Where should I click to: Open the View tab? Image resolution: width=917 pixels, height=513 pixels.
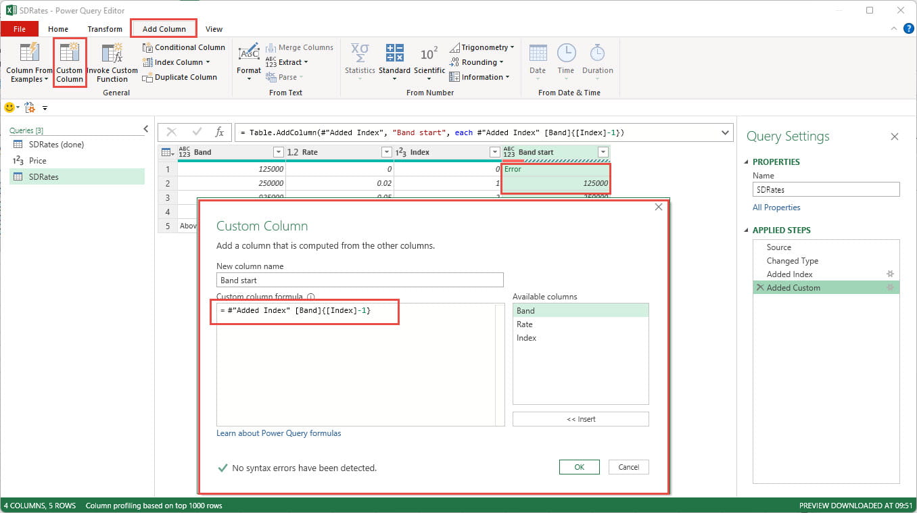pos(214,29)
